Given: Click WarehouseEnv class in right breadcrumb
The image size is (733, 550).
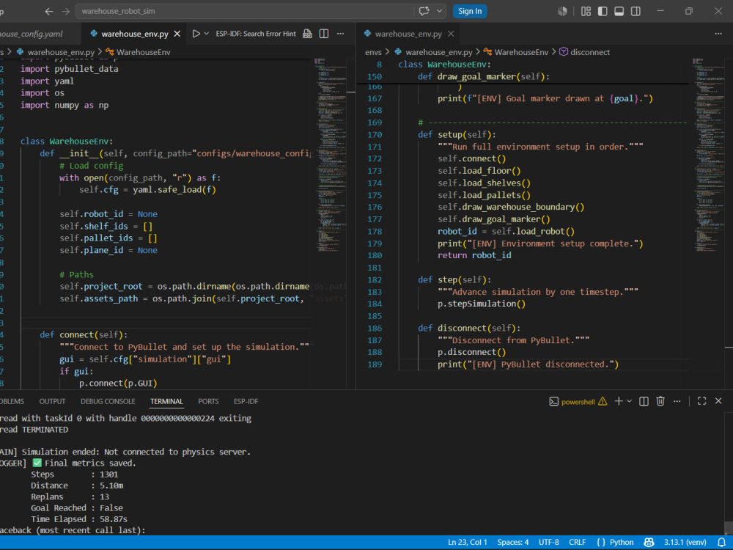Looking at the screenshot, I should pos(520,52).
